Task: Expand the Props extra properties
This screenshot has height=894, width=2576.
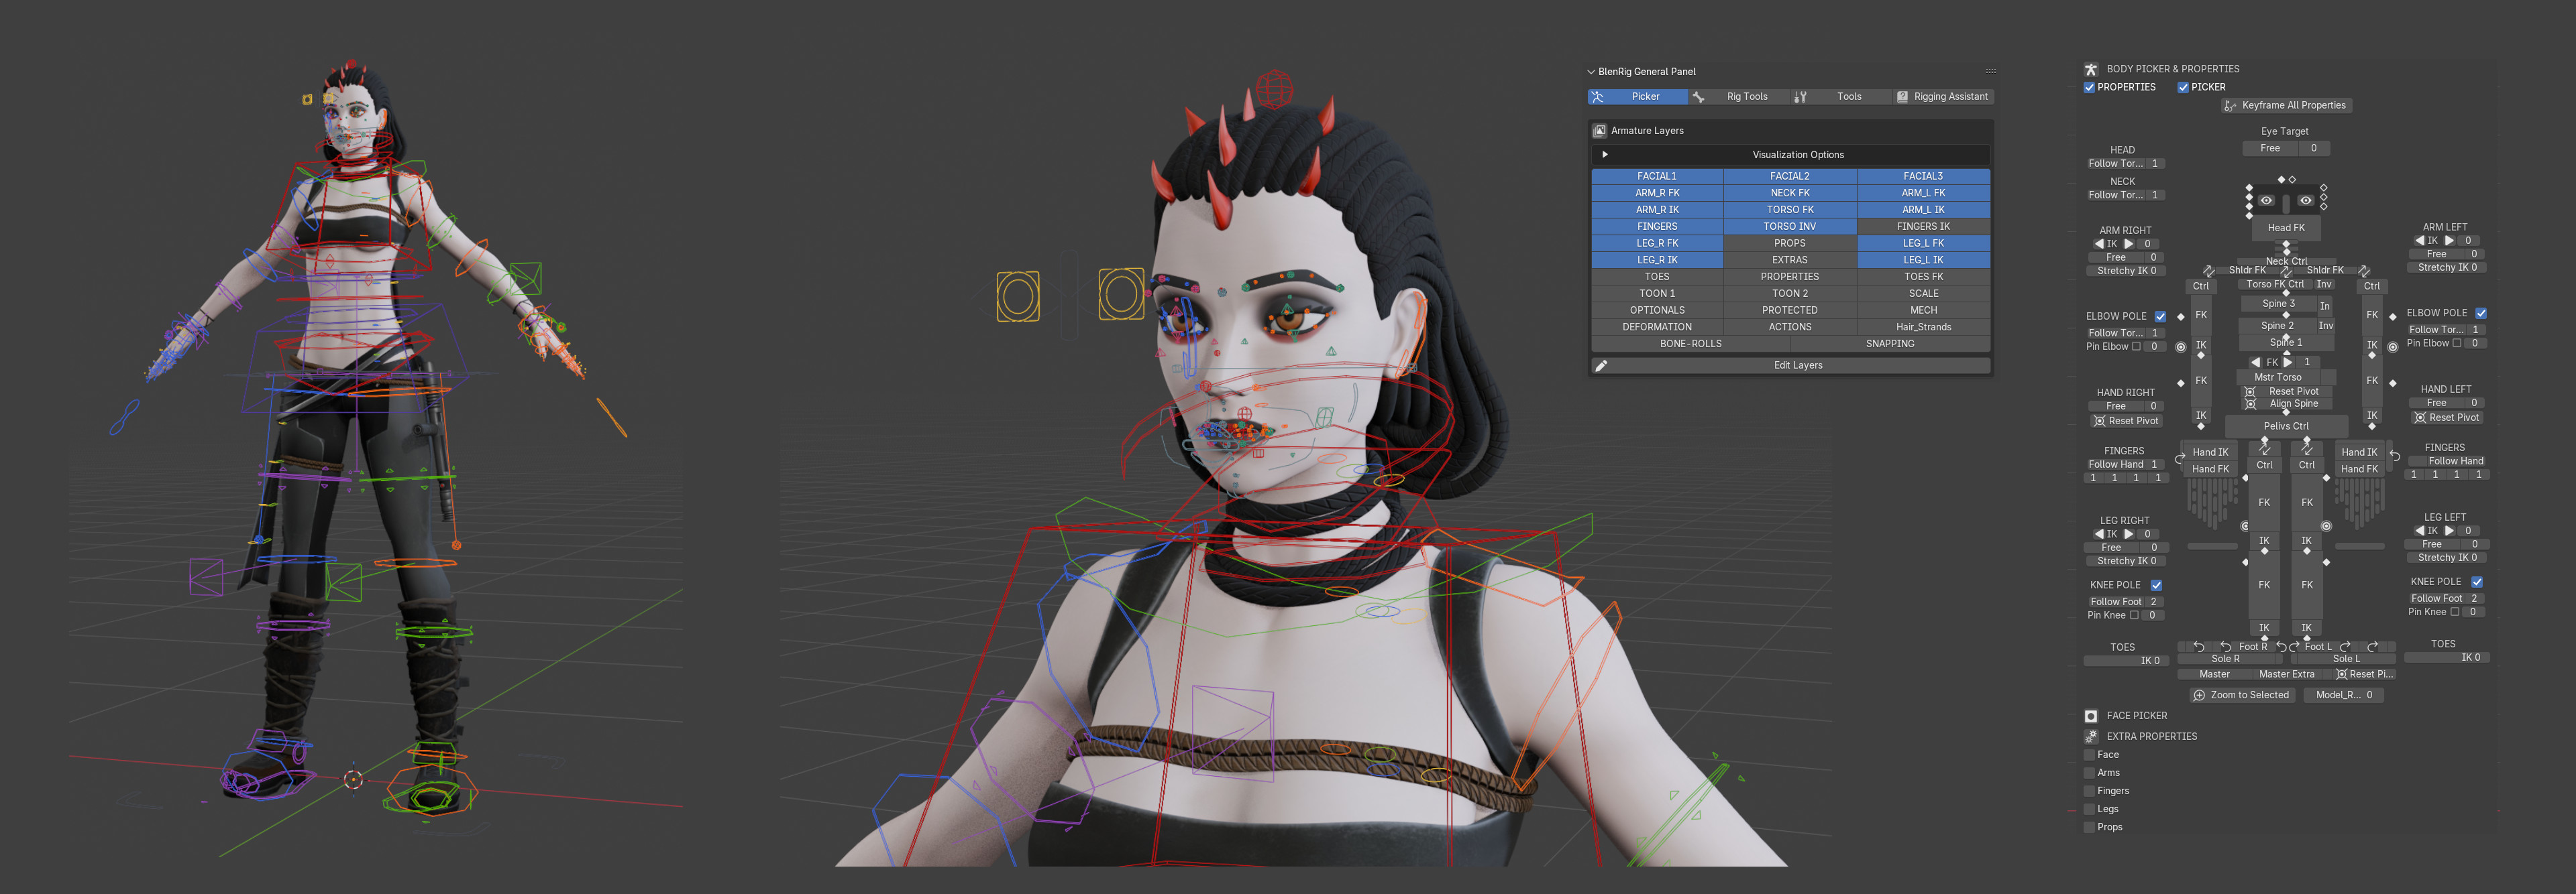Action: pyautogui.click(x=2089, y=827)
